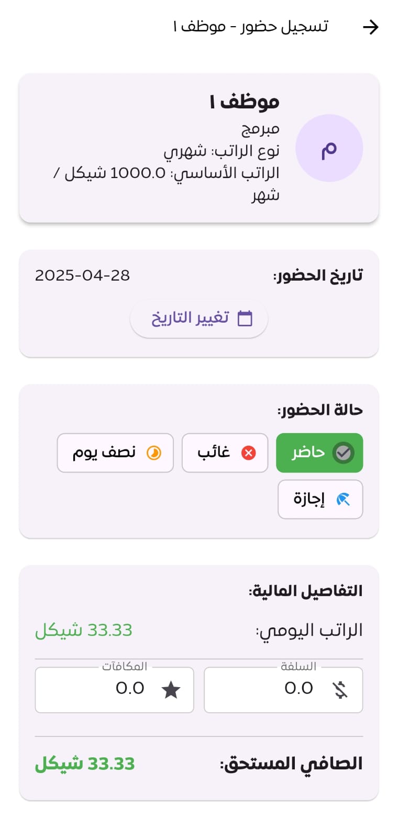Click the star icon in bonuses field
Screen dimensions: 398x838
[x=171, y=690]
